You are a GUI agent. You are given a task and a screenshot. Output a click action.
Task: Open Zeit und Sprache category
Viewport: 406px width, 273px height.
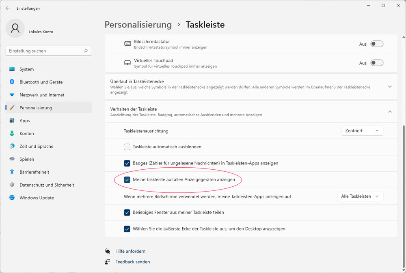coord(49,146)
